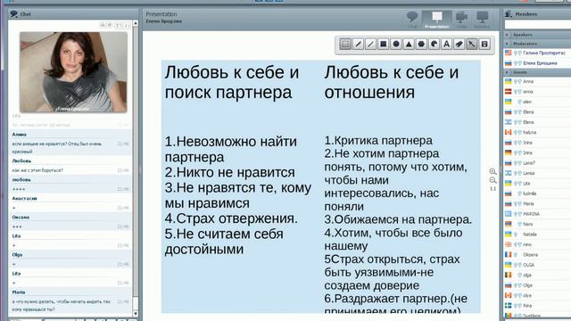
Task: Switch to the Presentation view tab
Action: [x=437, y=20]
